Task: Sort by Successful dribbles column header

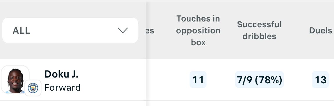Action: pyautogui.click(x=259, y=30)
